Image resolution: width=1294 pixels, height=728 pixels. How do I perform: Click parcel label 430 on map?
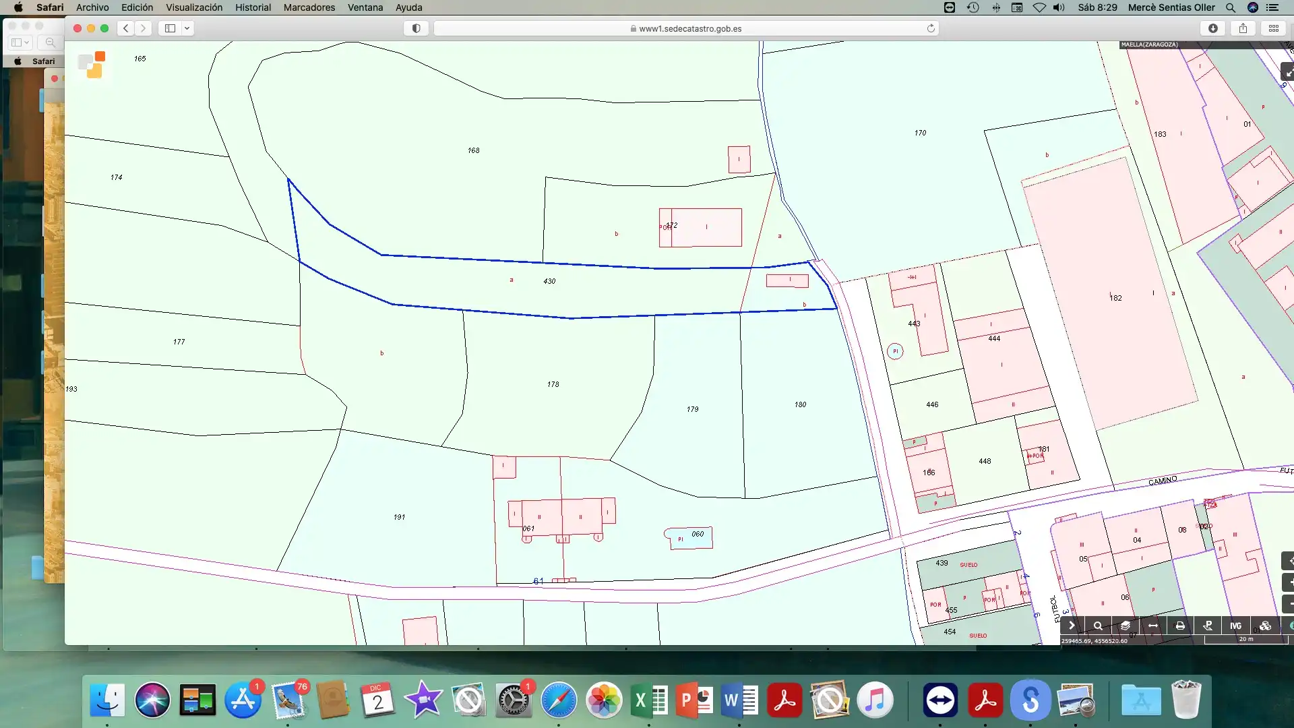(549, 281)
